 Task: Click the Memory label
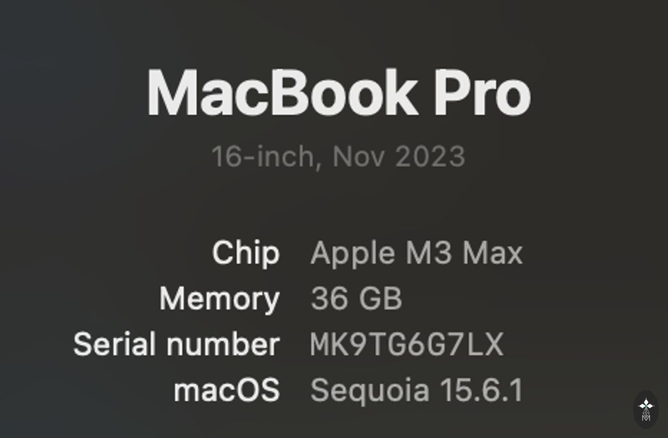pos(219,298)
